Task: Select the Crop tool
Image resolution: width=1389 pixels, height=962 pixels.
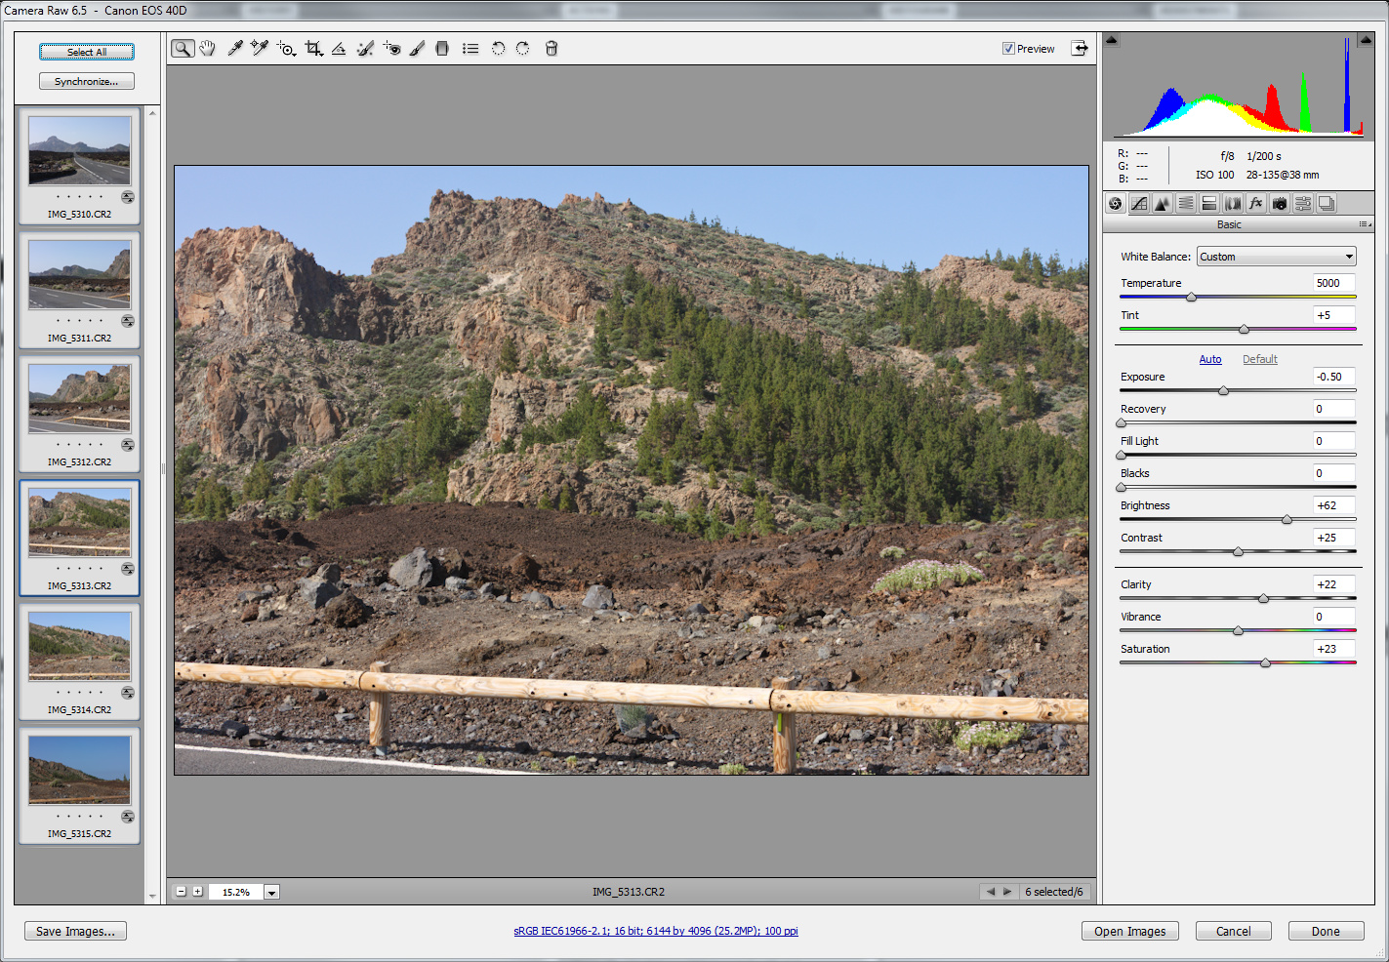Action: pyautogui.click(x=313, y=49)
